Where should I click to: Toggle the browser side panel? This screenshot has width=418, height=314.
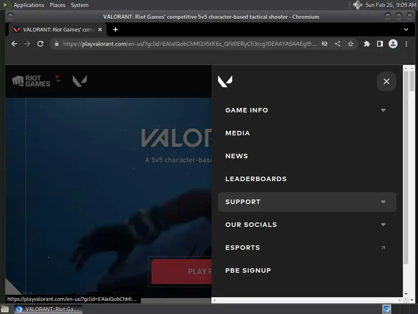coord(380,44)
